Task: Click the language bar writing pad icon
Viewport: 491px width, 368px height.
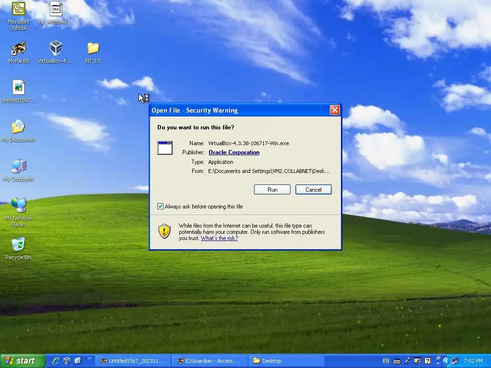Action: point(417,361)
